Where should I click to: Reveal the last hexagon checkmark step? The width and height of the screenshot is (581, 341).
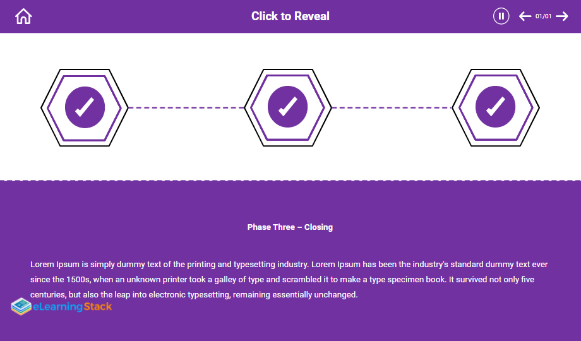click(496, 108)
